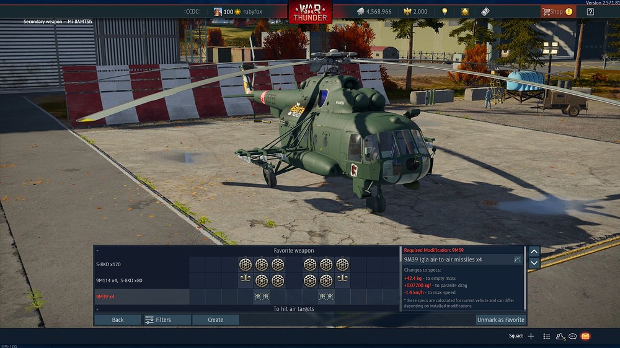
Task: Click the player level 100 indicator
Action: click(x=228, y=11)
